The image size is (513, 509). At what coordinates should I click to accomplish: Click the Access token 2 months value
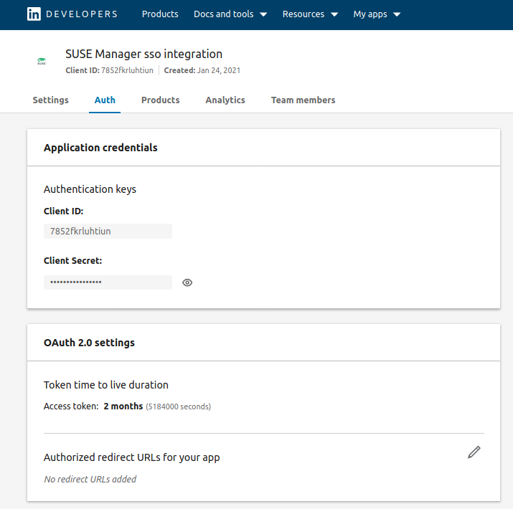point(123,406)
